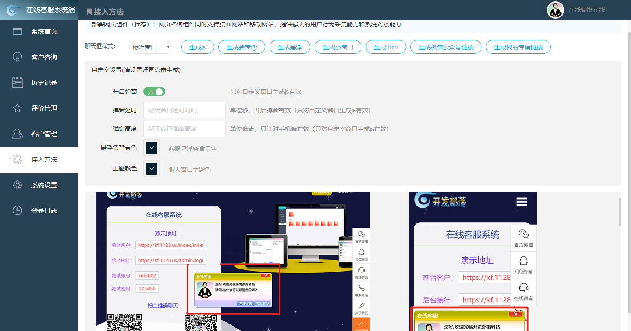631x331 pixels.
Task: Click the 单位秒，开启弹窗有效 hint text
Action: pos(300,110)
